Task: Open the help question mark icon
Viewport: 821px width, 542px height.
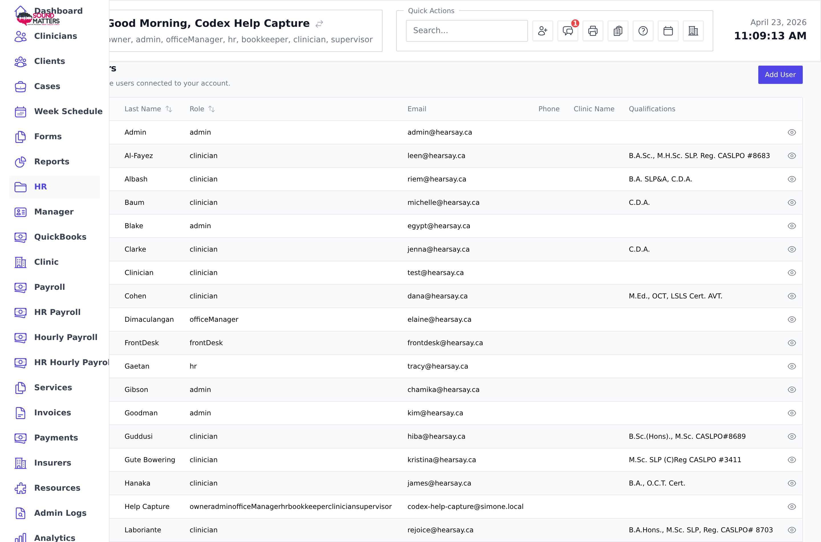Action: (643, 31)
